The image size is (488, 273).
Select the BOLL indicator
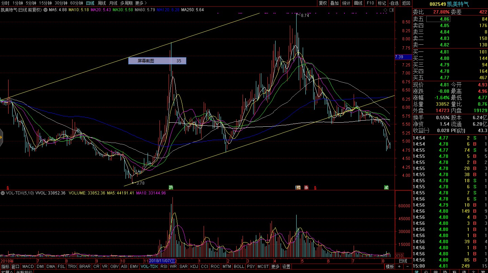239,267
